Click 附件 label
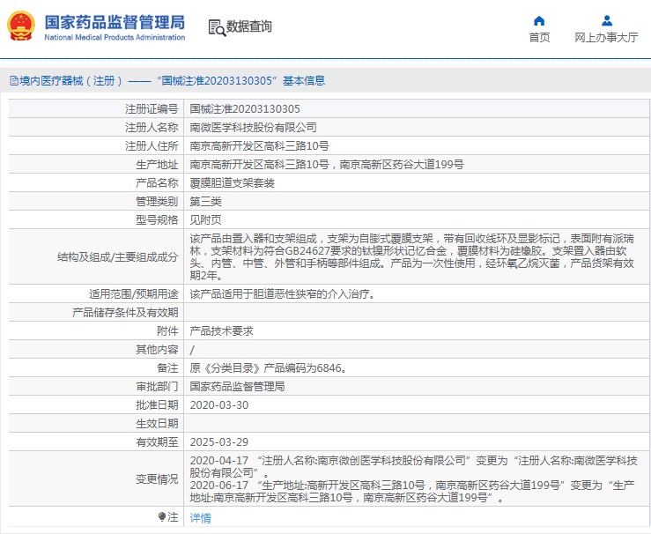 167,331
